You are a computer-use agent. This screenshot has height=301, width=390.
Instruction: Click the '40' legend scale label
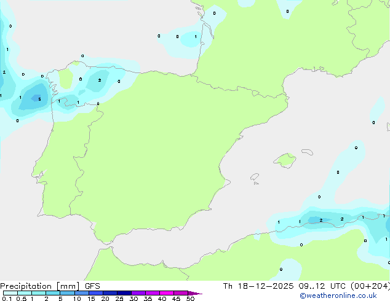click(x=162, y=299)
